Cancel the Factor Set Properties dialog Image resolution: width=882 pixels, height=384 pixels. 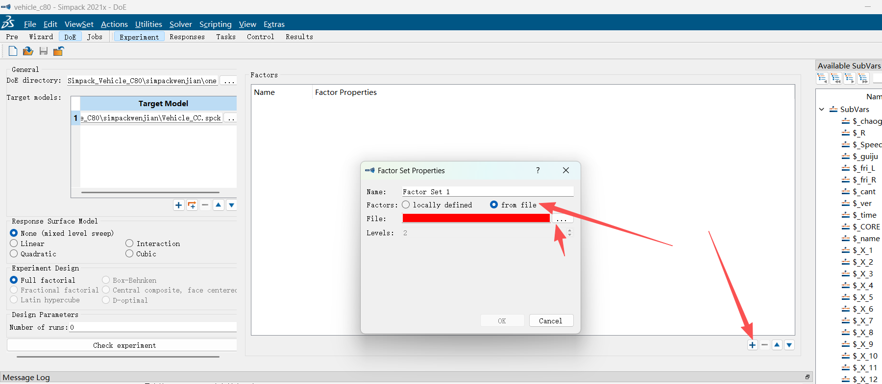click(x=551, y=321)
